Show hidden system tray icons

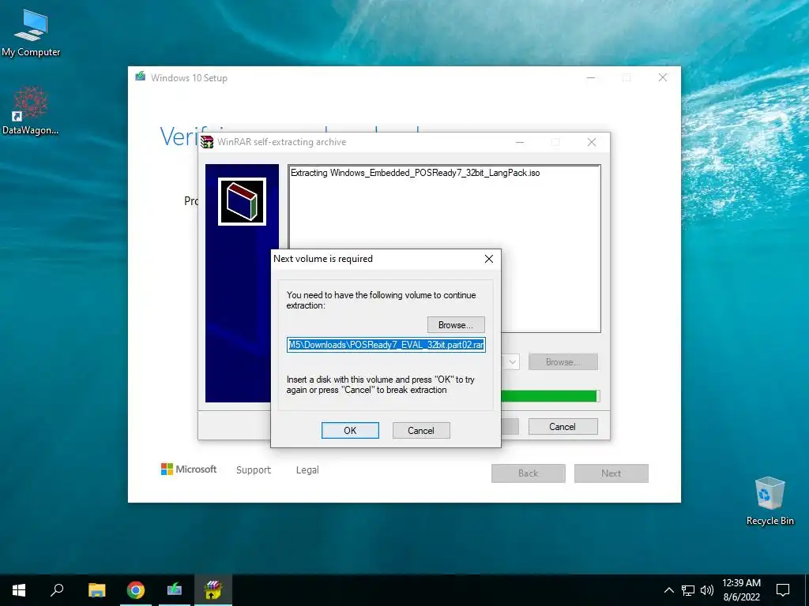point(668,590)
